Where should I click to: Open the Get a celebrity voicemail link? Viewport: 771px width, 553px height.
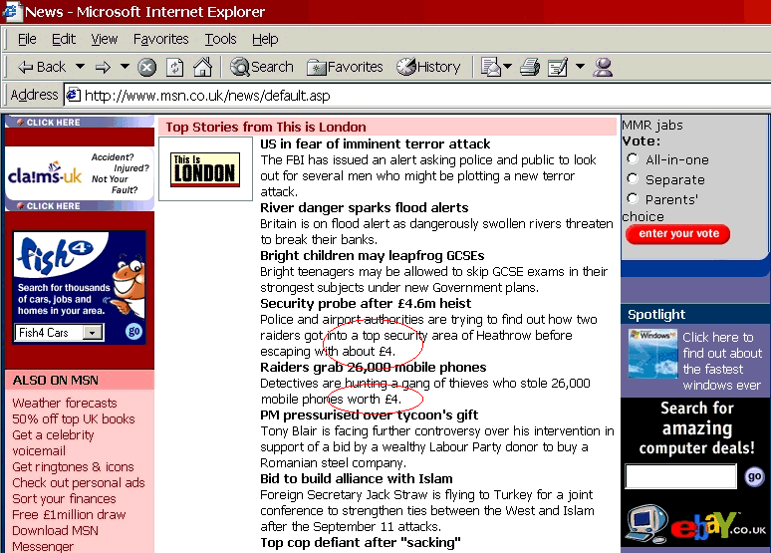53,442
